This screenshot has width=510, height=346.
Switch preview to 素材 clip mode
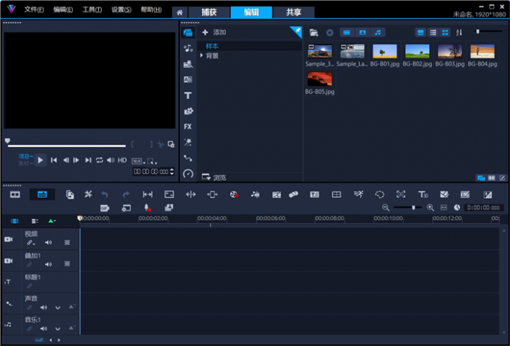tap(25, 164)
